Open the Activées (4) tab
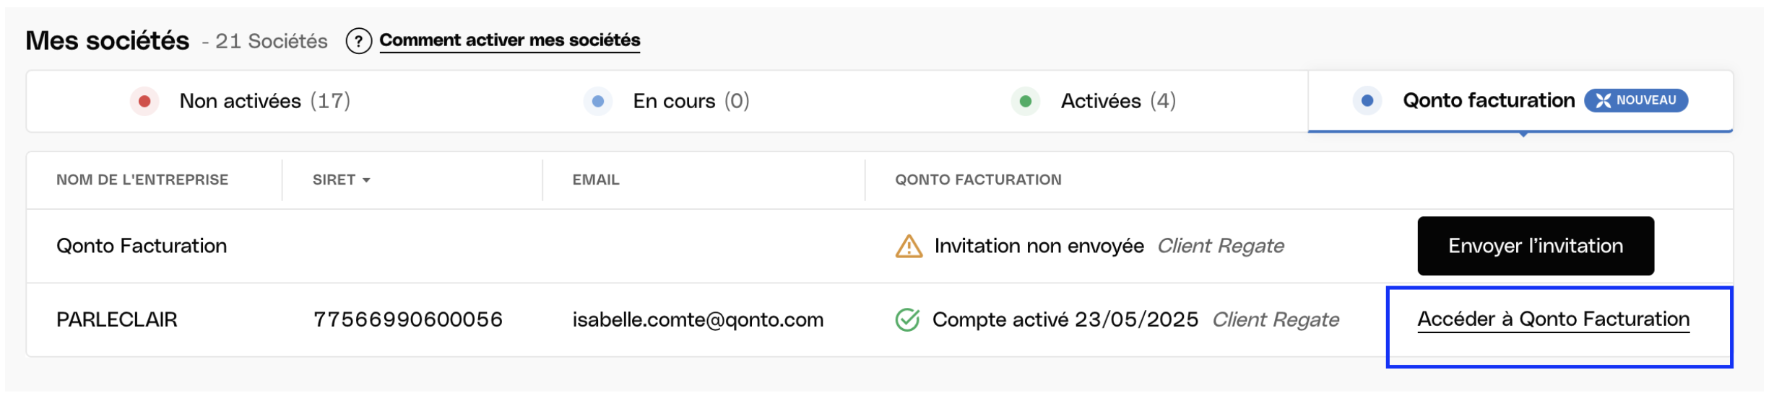The height and width of the screenshot is (398, 1774). [1094, 102]
